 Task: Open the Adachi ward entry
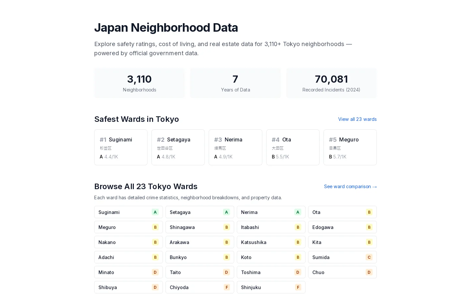click(x=129, y=257)
